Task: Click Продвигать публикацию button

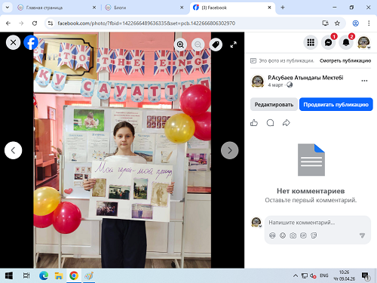Action: tap(336, 104)
